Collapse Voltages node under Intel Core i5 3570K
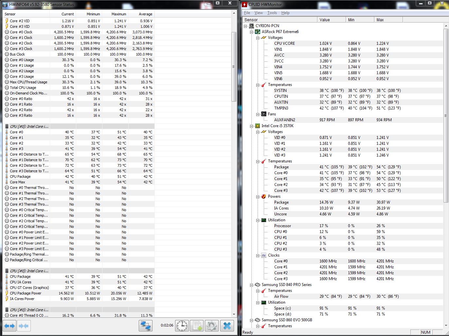The height and width of the screenshot is (336, 449). tap(258, 132)
